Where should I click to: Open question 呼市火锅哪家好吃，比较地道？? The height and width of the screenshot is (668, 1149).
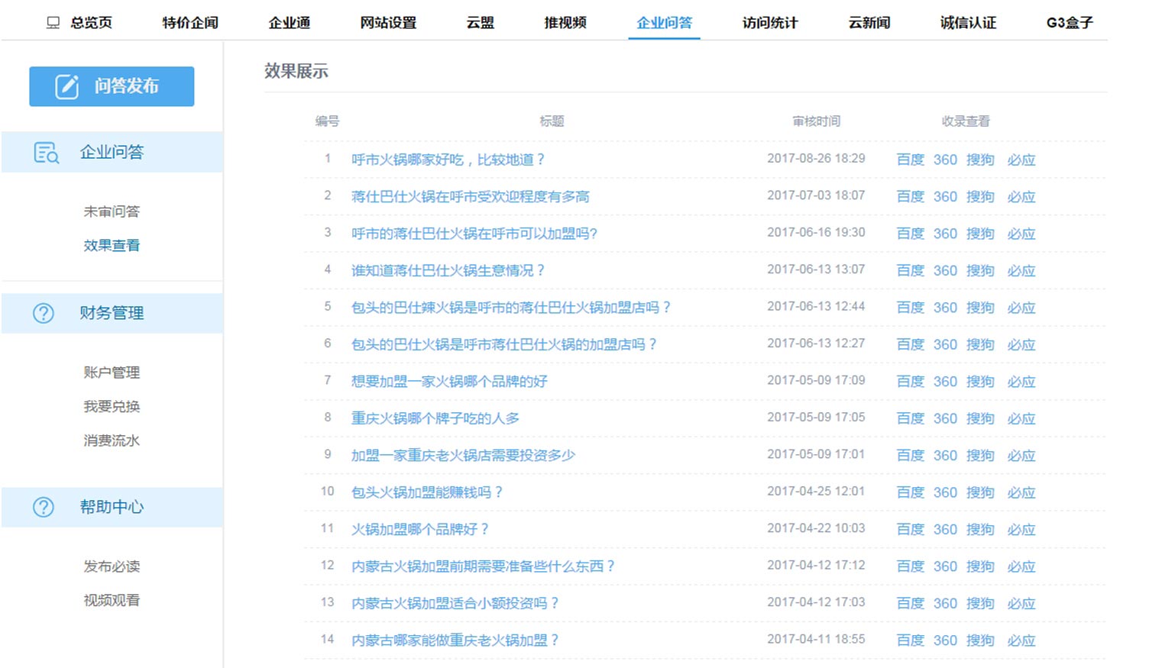coord(448,160)
